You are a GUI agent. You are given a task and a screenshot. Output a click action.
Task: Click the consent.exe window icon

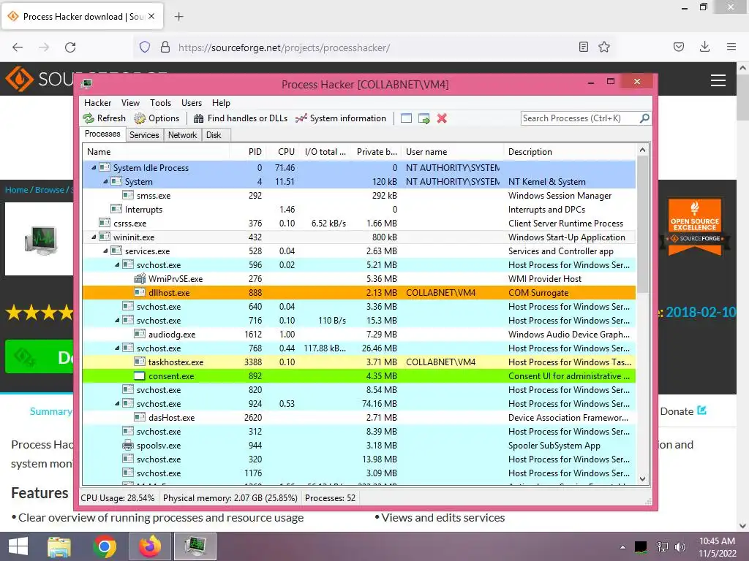click(140, 376)
